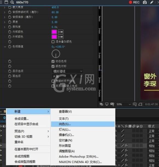Click the frame blending column header icon
This screenshot has width=159, height=167.
click(x=130, y=126)
